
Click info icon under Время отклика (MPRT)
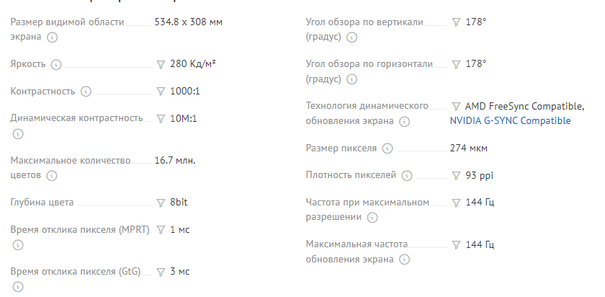coord(18,245)
